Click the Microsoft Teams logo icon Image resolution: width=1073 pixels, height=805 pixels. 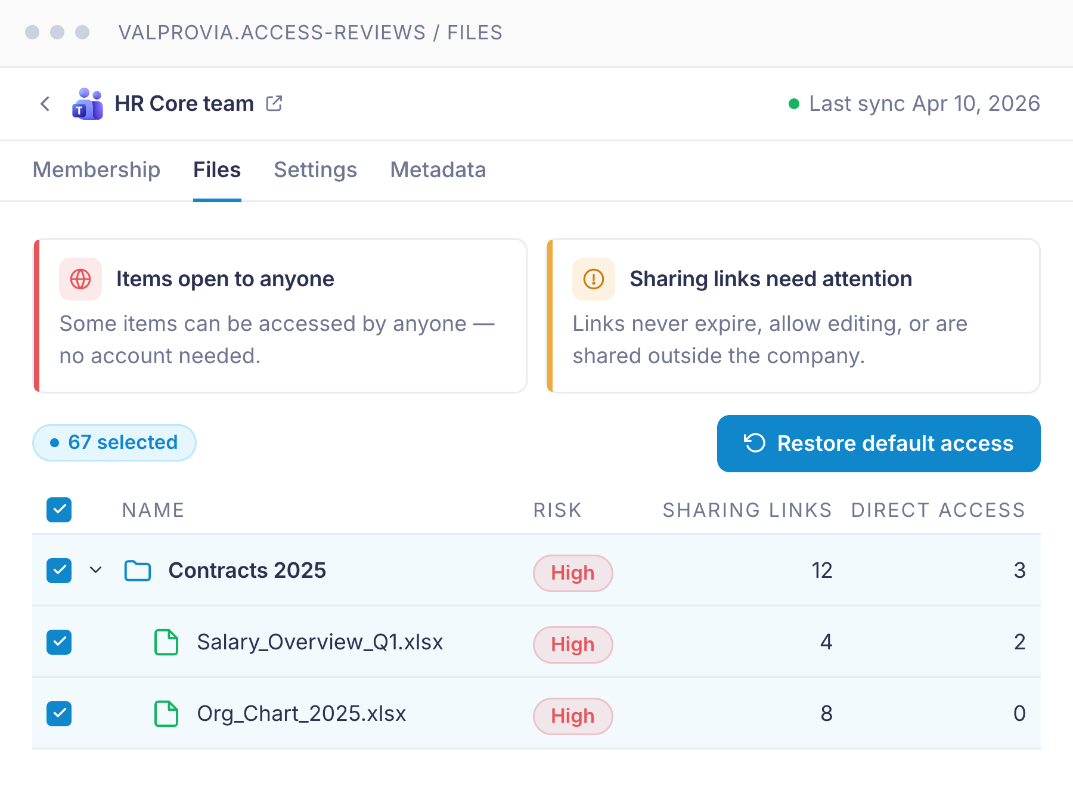(x=88, y=104)
